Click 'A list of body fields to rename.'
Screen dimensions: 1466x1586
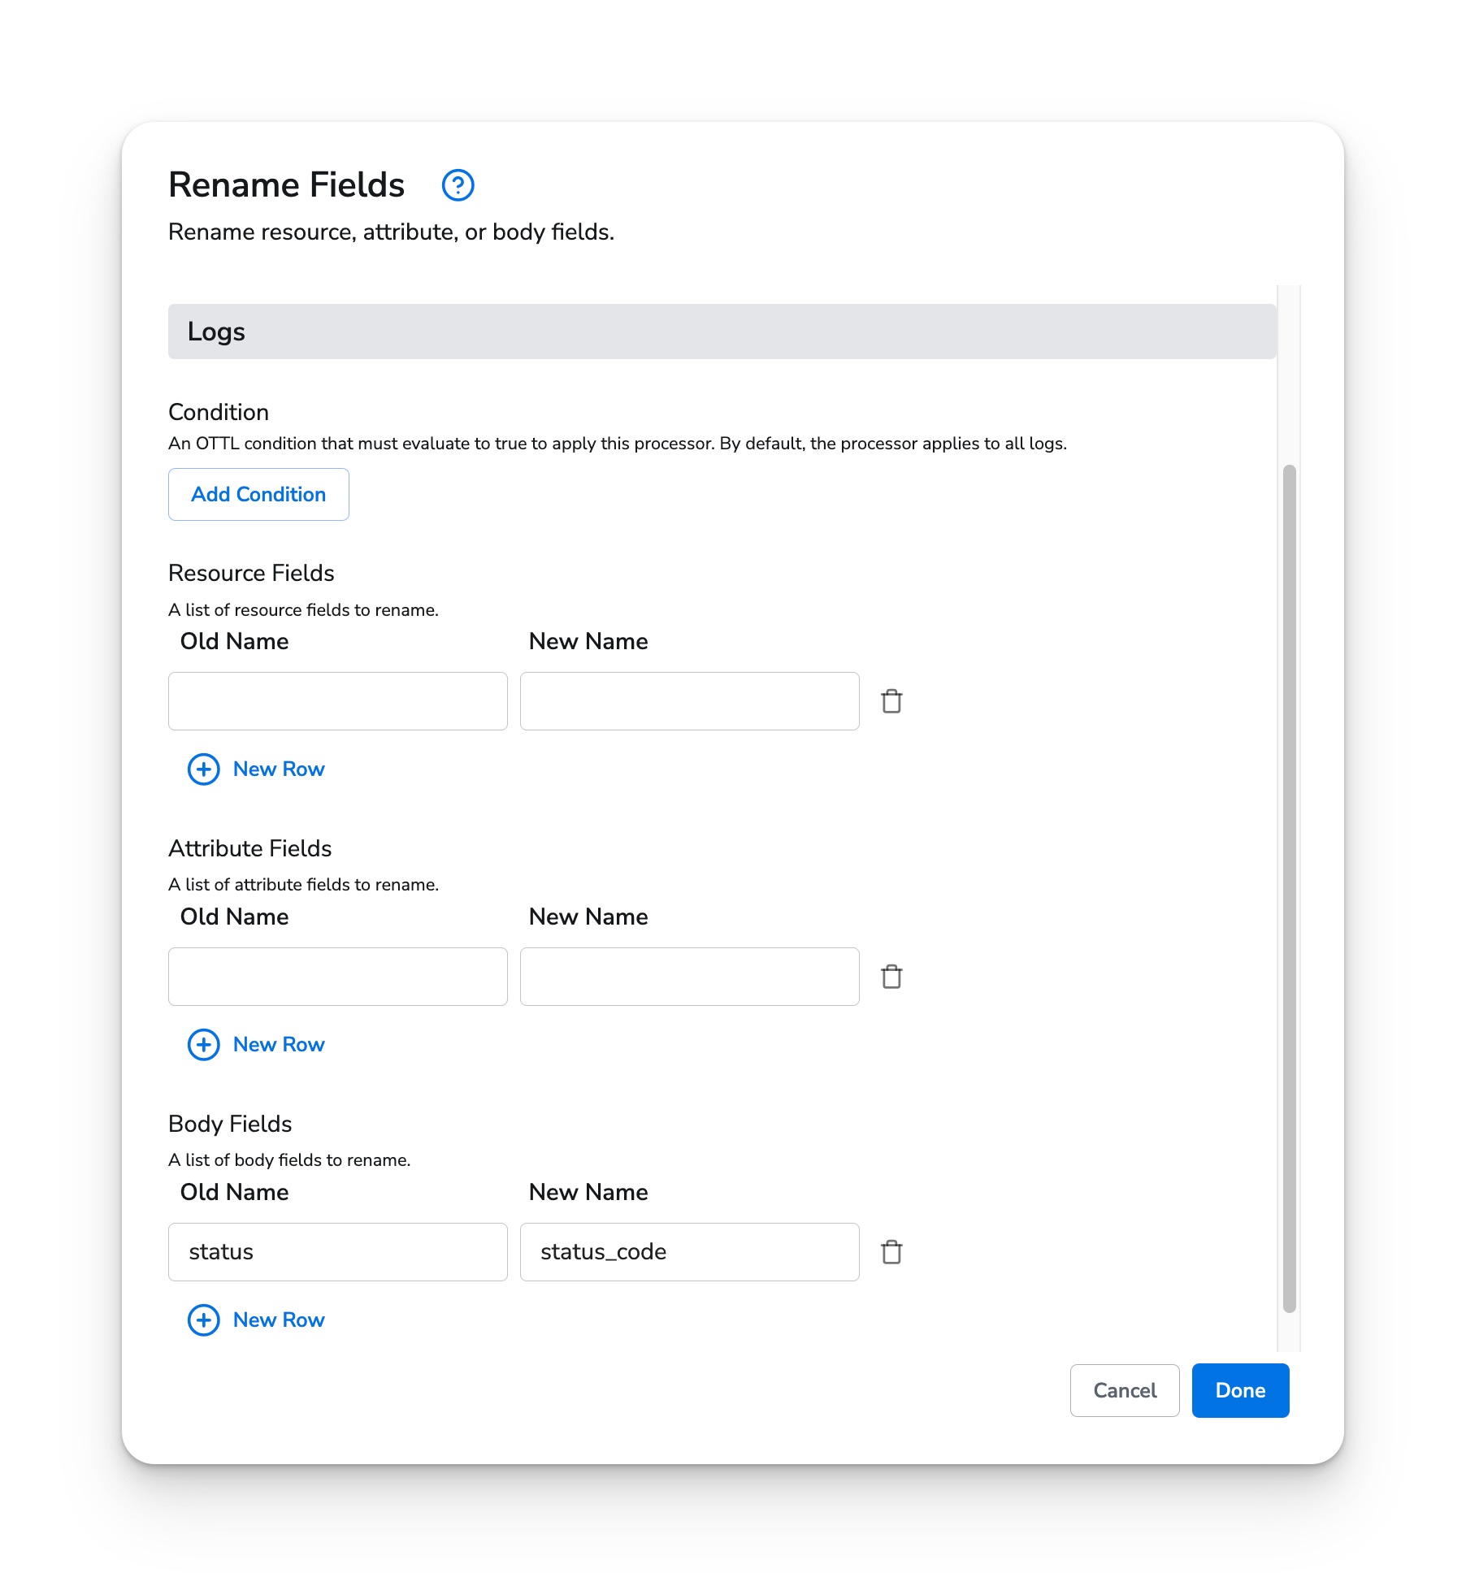289,1160
